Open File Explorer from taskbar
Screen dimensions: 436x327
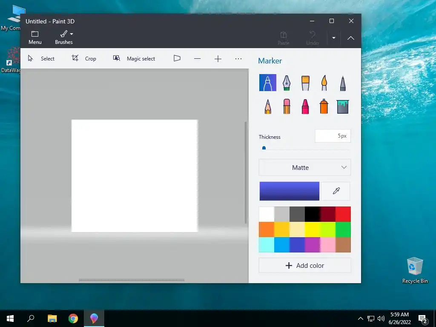coord(52,318)
